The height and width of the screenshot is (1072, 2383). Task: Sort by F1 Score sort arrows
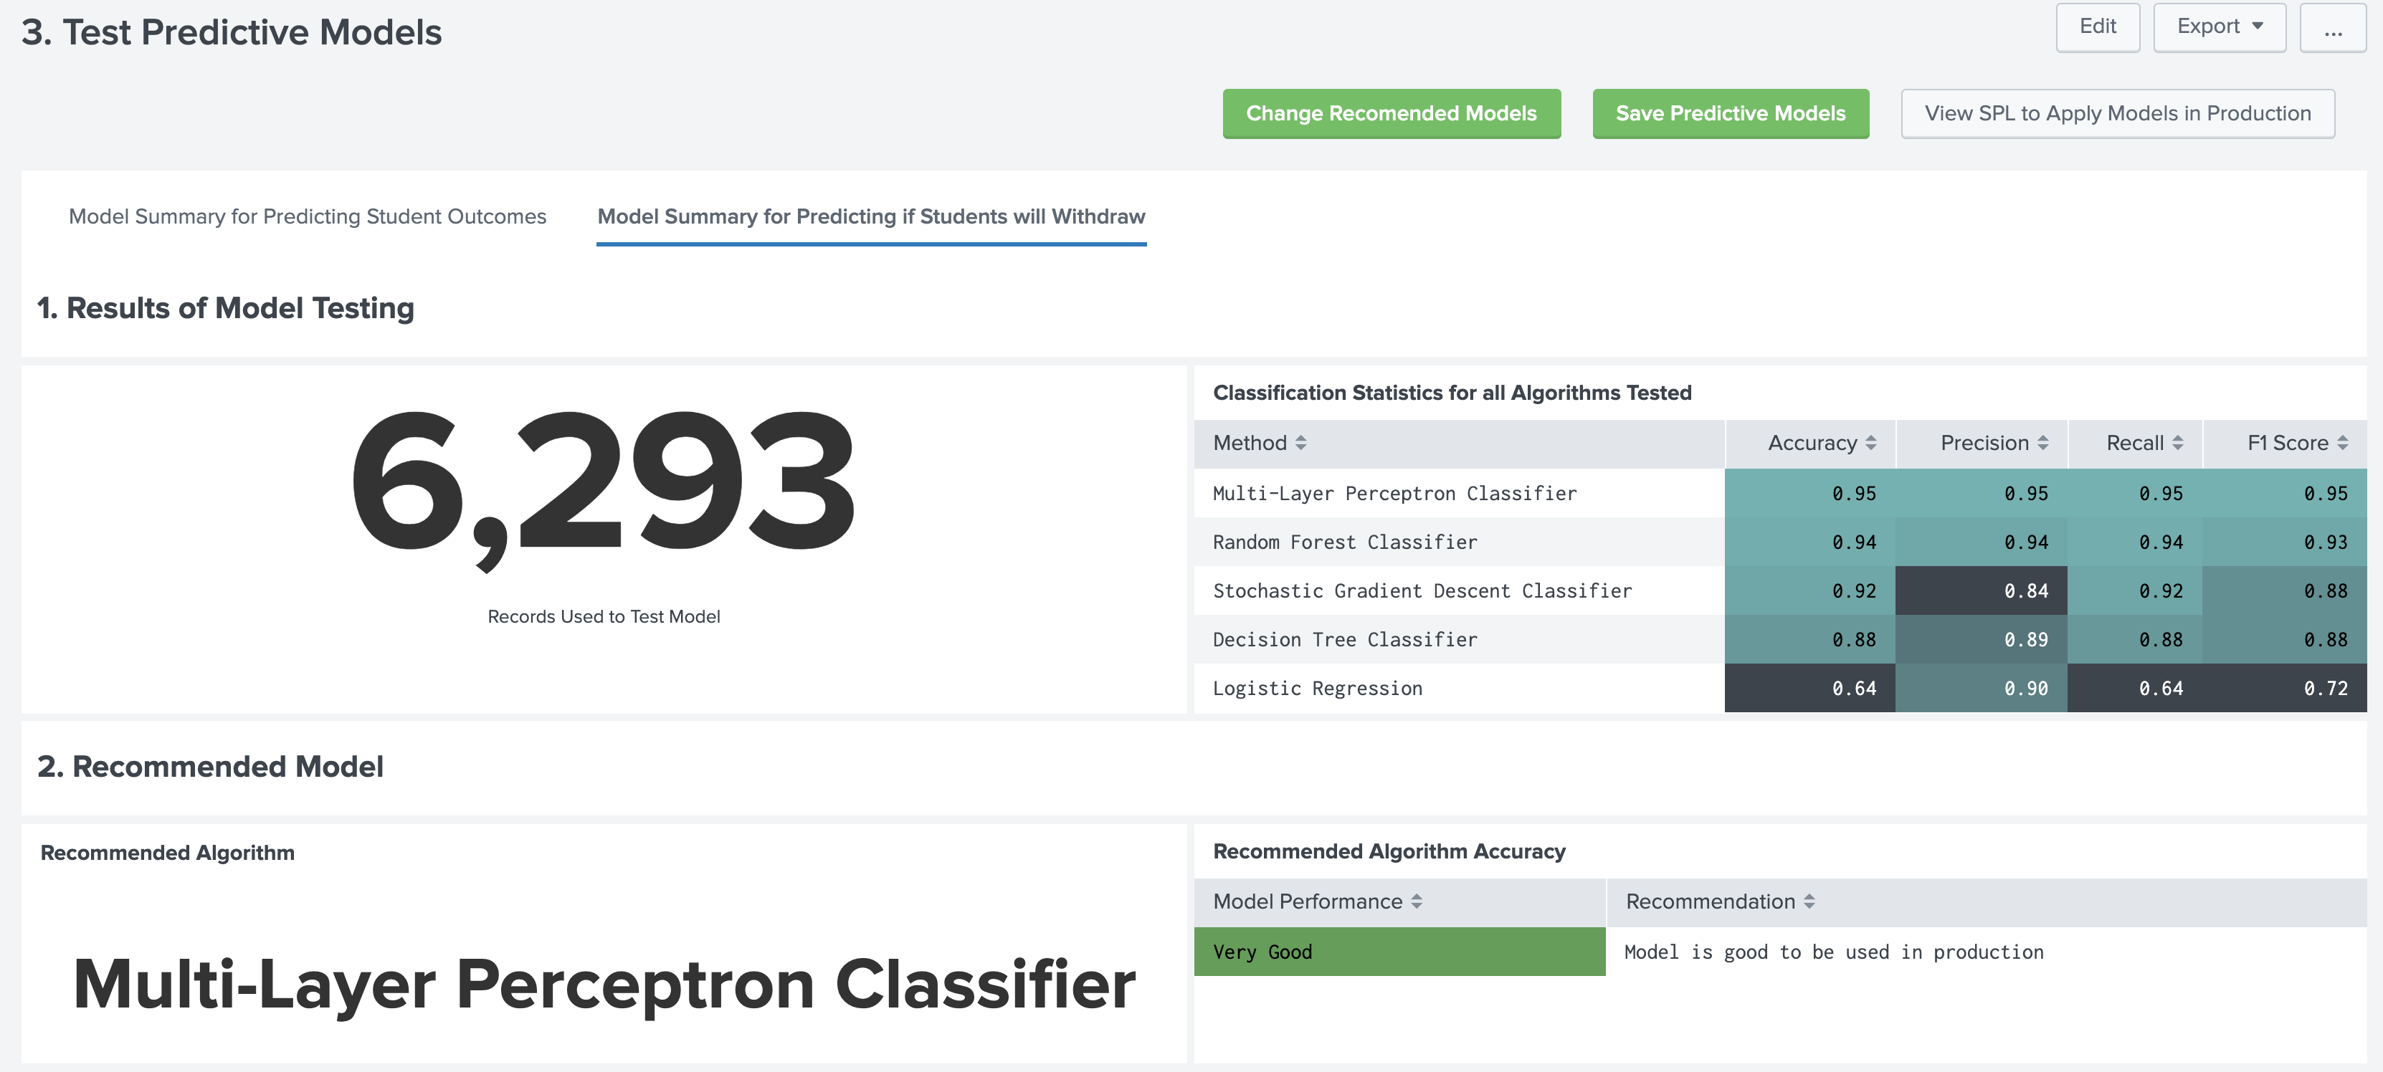[2342, 443]
